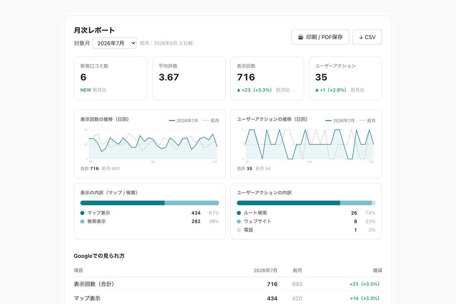Click the 2026年7月 table column header
The image size is (456, 304).
265,270
